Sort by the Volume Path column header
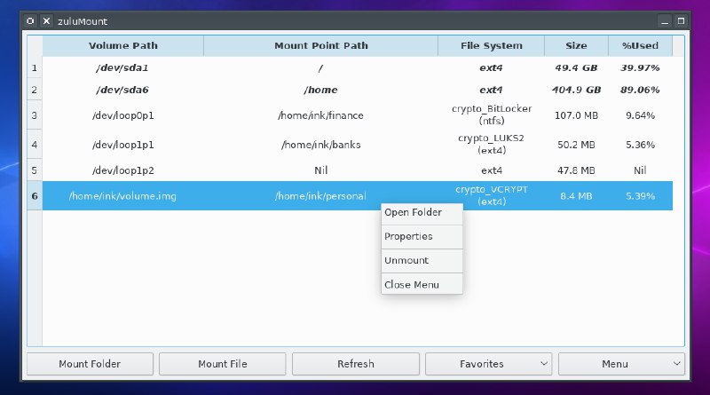 (123, 46)
